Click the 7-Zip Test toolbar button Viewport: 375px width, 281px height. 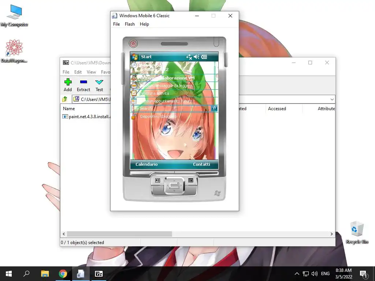point(99,85)
